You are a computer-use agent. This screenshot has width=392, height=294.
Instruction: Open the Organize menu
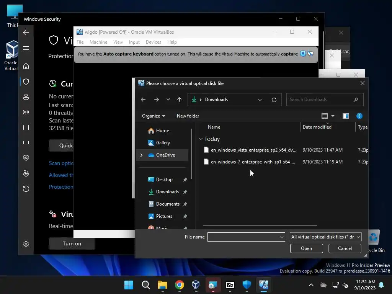click(x=154, y=116)
